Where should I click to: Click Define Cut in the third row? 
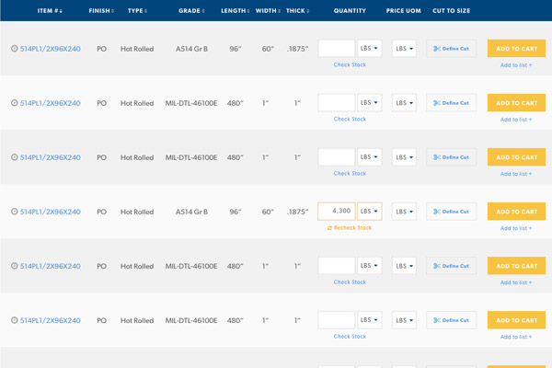452,156
